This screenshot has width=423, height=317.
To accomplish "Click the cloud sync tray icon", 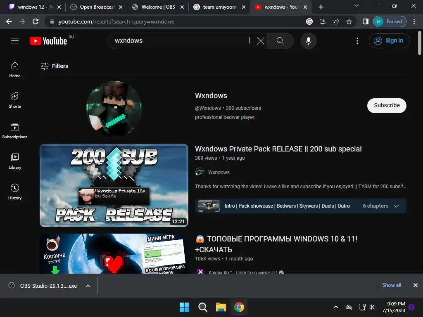I will (349, 307).
